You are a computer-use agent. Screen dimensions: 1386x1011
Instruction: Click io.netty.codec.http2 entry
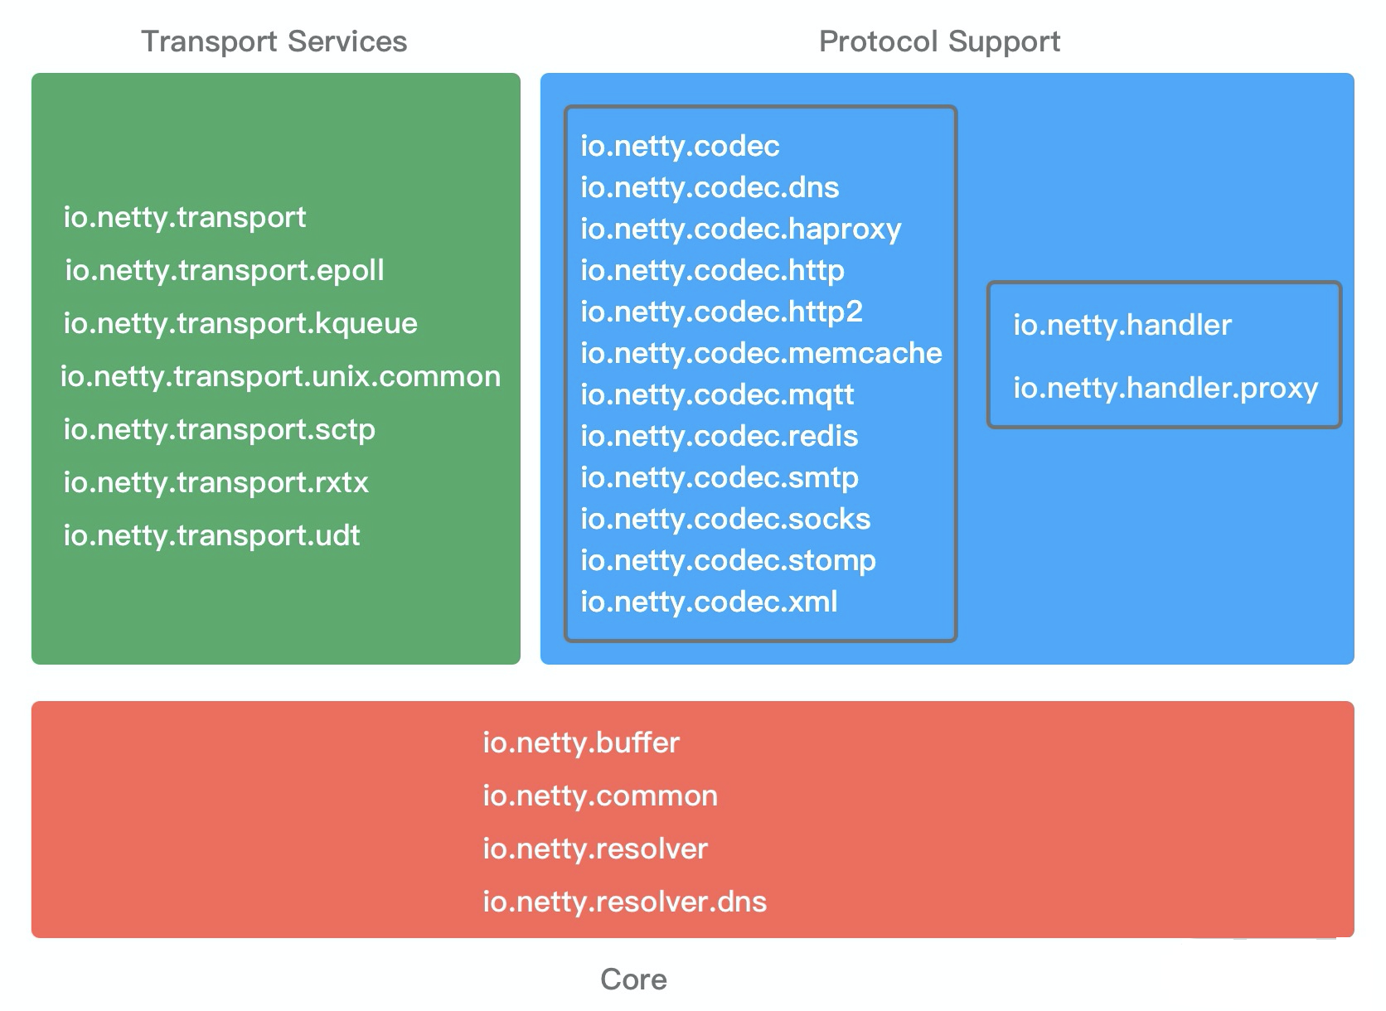(x=721, y=312)
